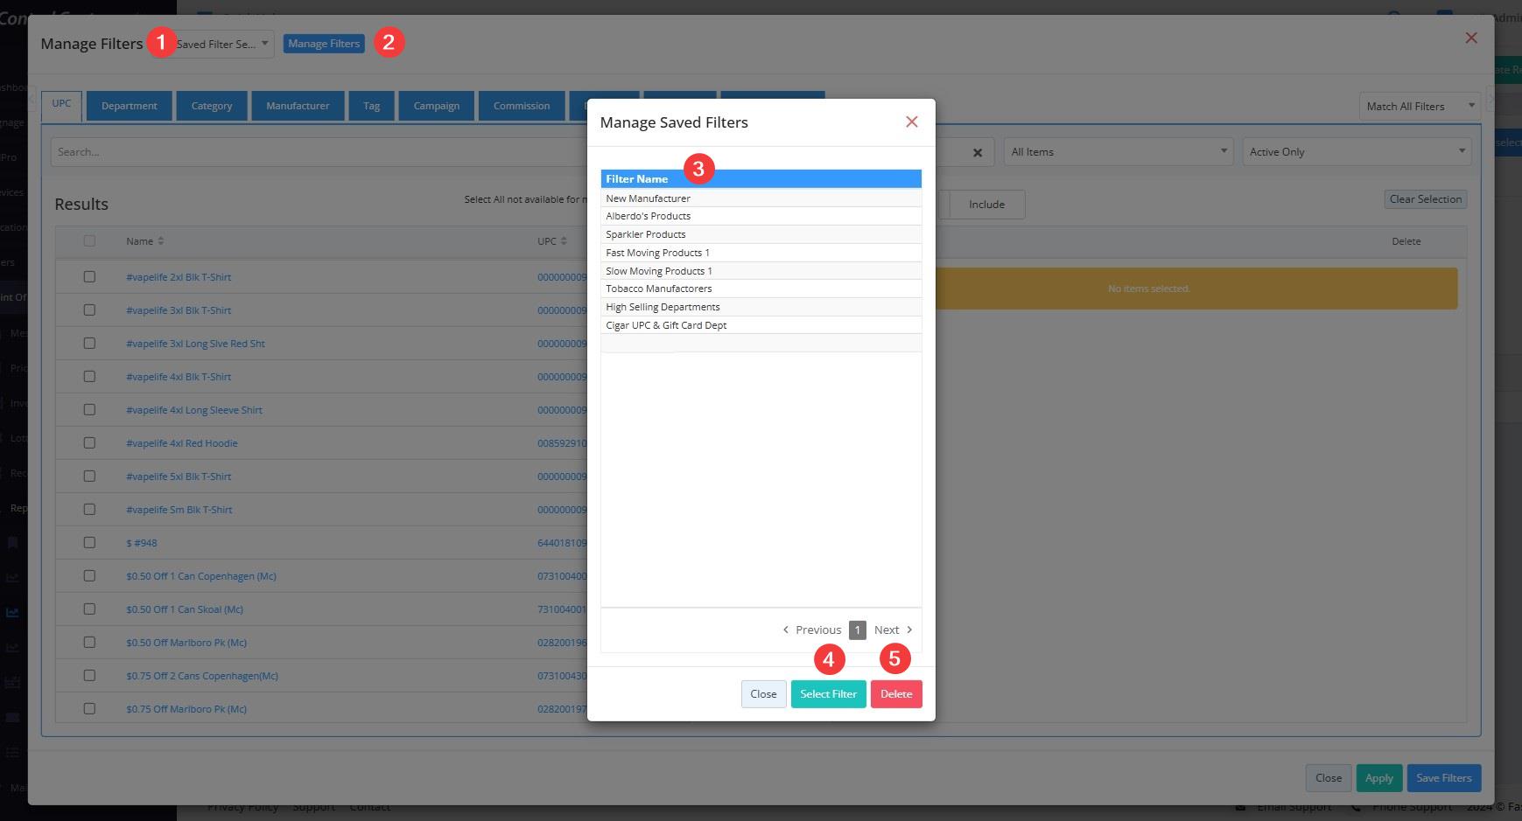Open $0.50 Off 1 Can Copenhagen (Mc) link
The height and width of the screenshot is (821, 1522).
[200, 576]
